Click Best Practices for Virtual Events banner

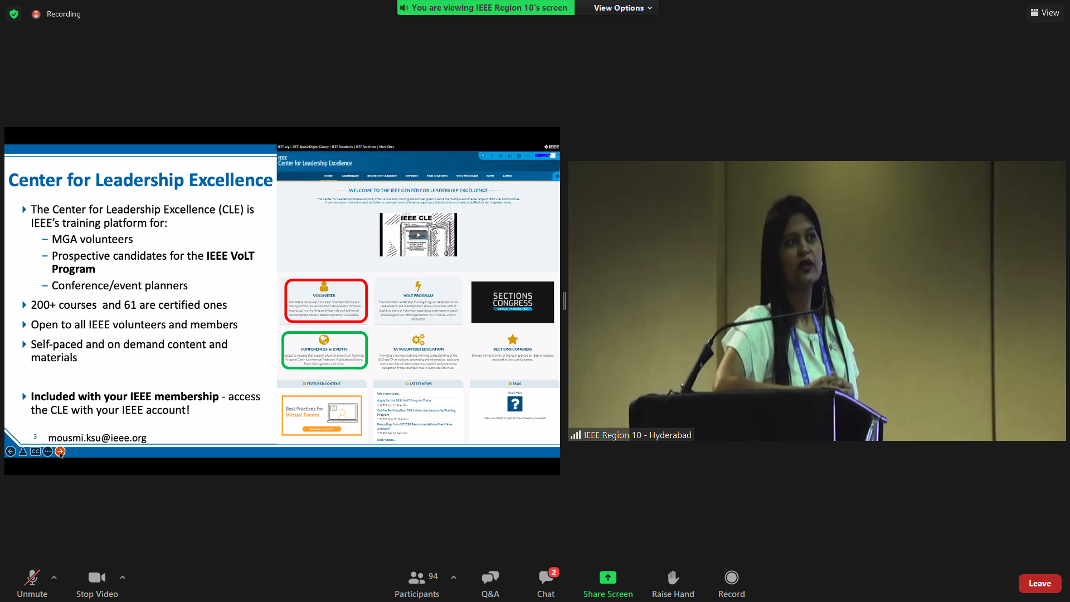[322, 415]
